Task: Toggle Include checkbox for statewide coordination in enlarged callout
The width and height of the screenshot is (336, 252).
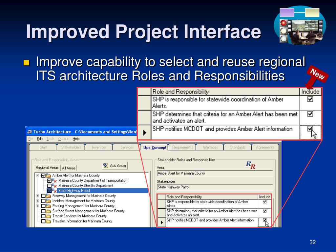Action: pyautogui.click(x=310, y=99)
